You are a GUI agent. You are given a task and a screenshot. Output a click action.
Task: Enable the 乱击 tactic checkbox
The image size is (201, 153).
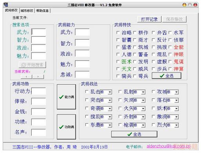click(x=87, y=92)
